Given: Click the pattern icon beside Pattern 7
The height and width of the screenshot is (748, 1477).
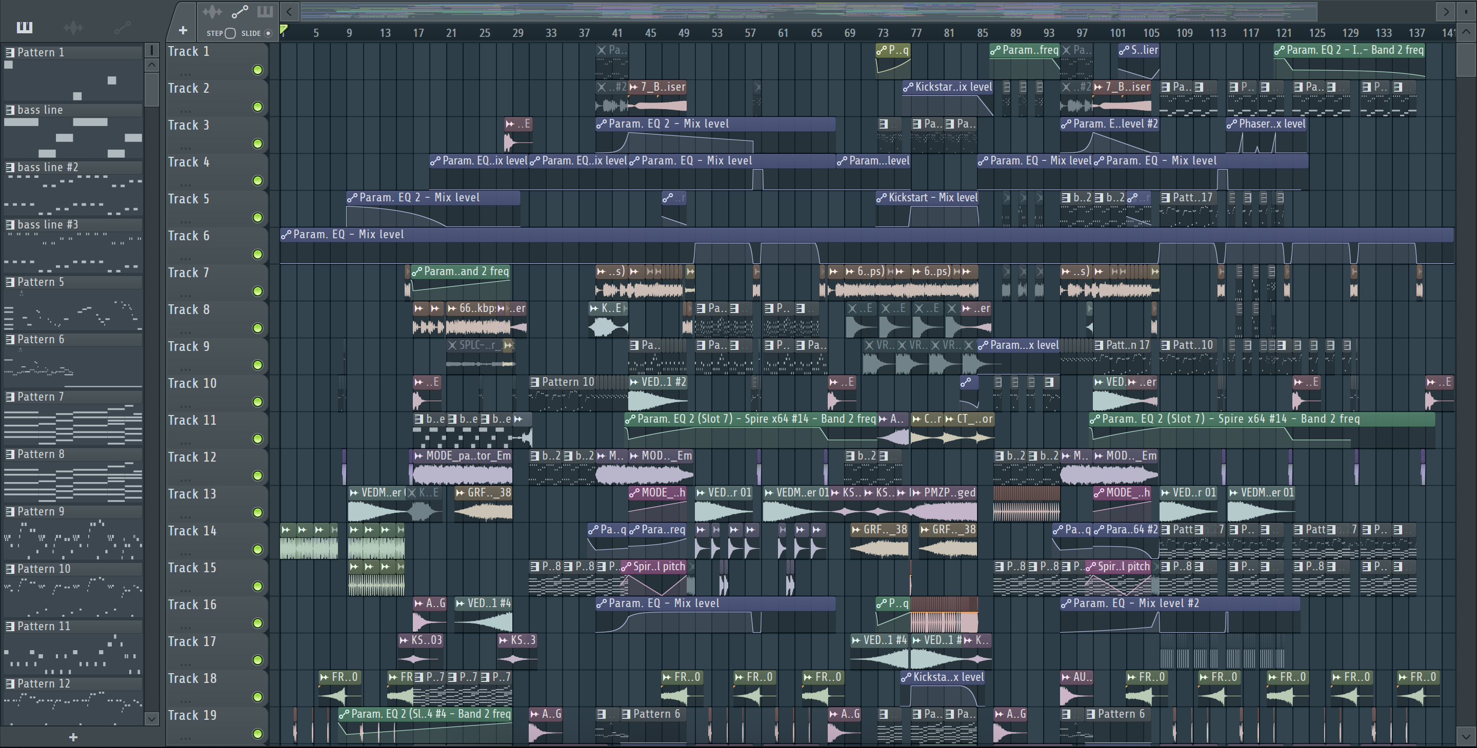Looking at the screenshot, I should point(10,397).
